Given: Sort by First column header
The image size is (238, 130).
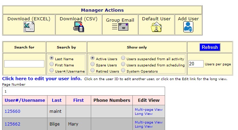Looking at the screenshot, I should [78, 100].
